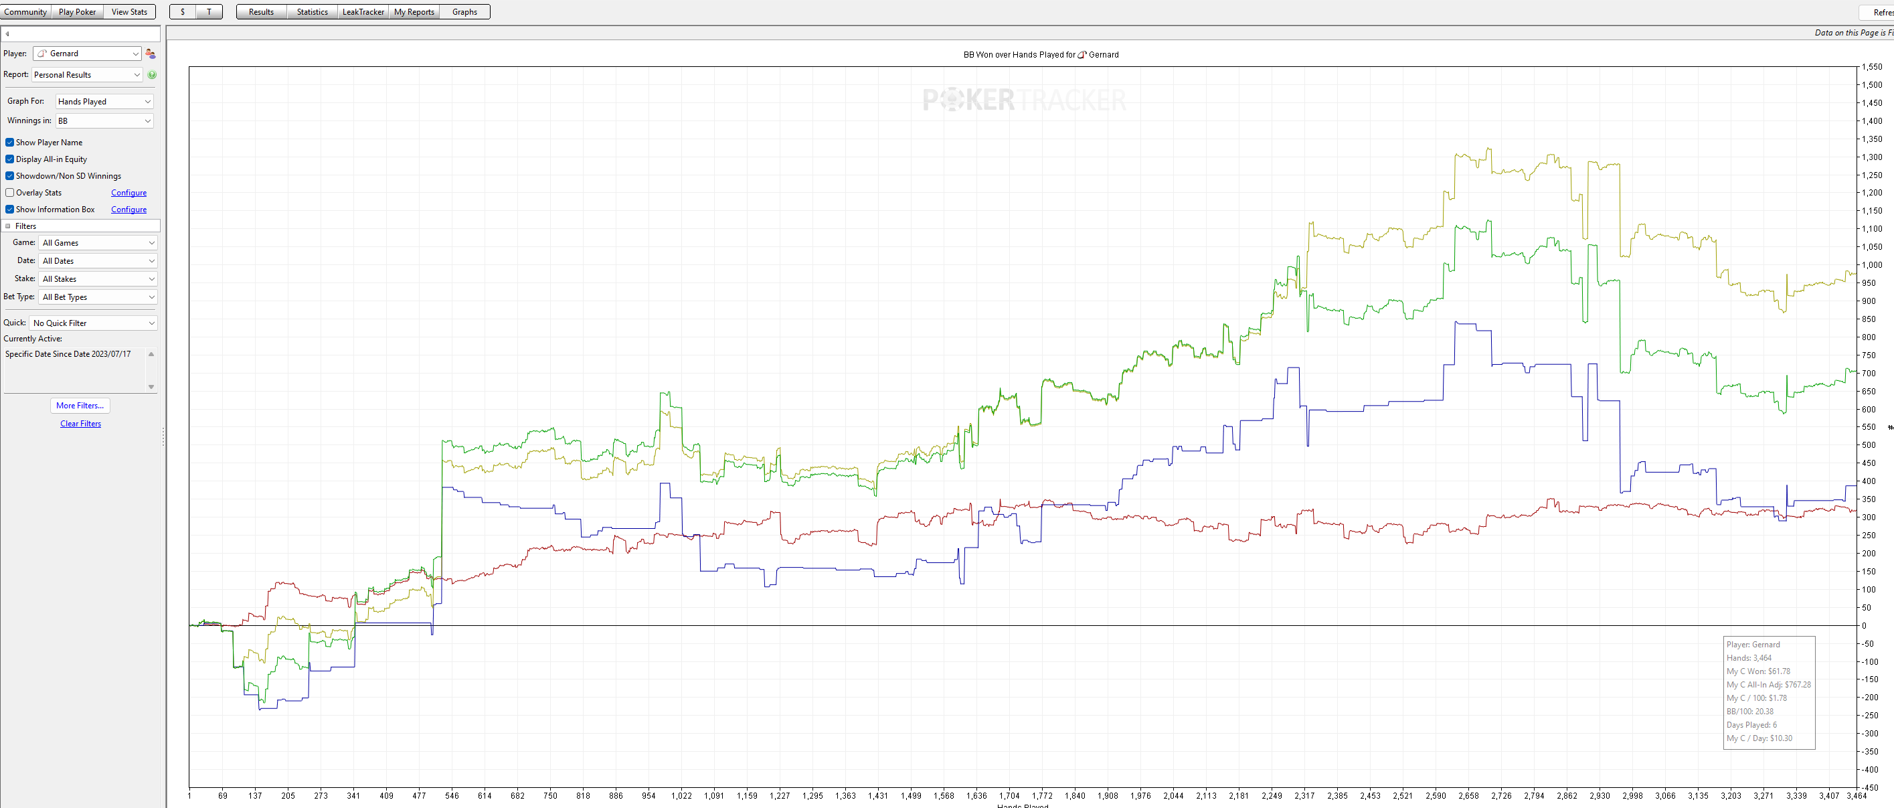Viewport: 1894px width, 808px height.
Task: Click the Clear Filters link
Action: 81,424
